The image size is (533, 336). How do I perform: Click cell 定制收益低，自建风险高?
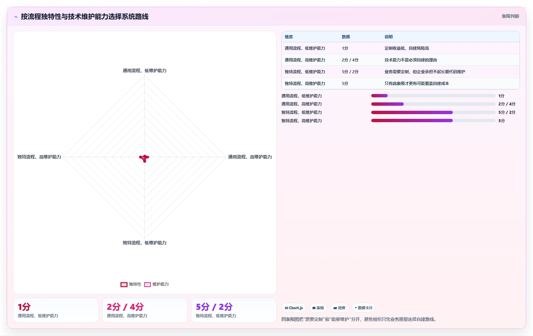pyautogui.click(x=407, y=48)
